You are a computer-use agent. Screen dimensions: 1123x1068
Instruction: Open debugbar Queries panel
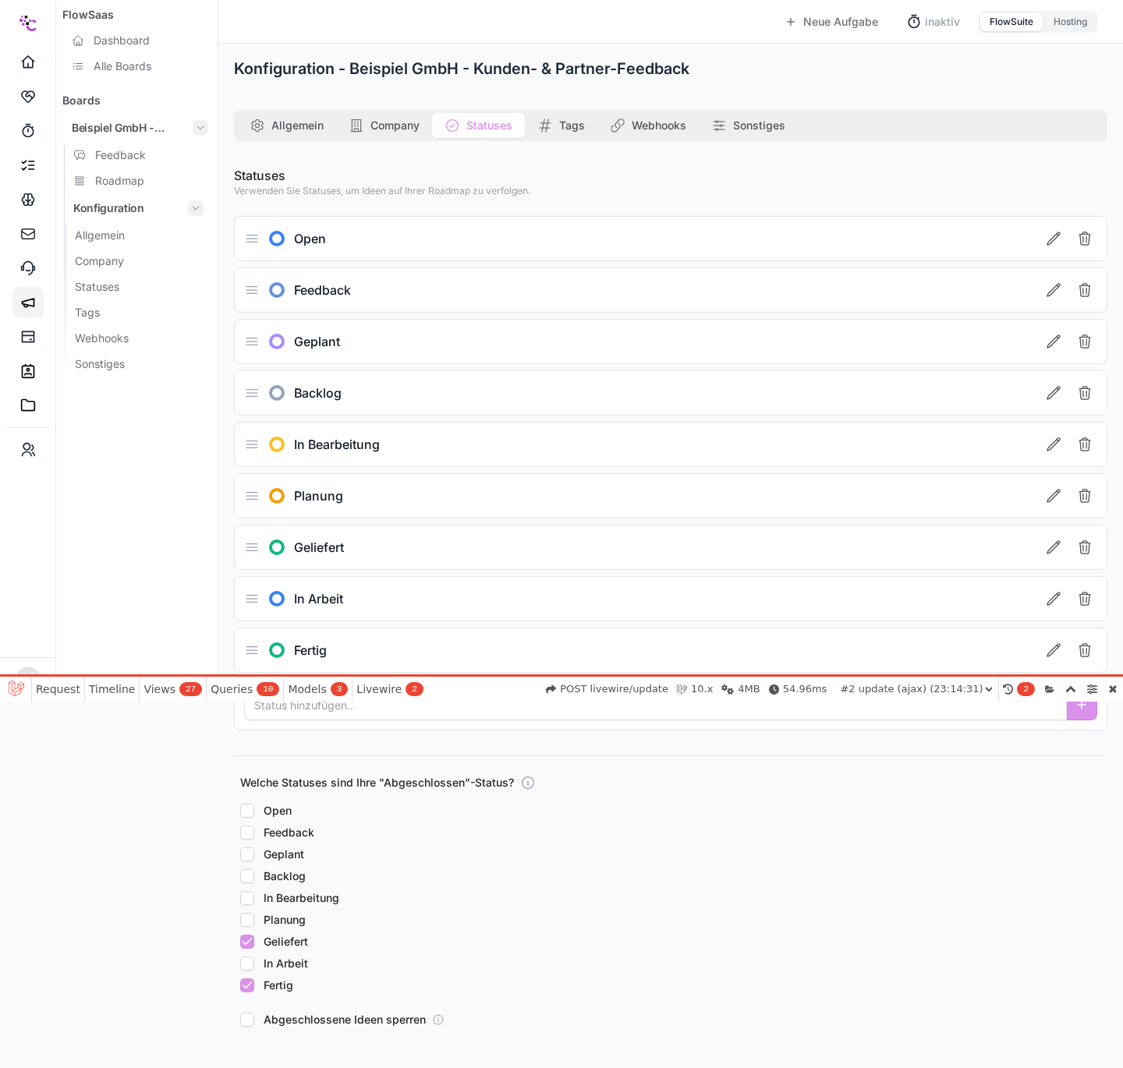click(245, 689)
